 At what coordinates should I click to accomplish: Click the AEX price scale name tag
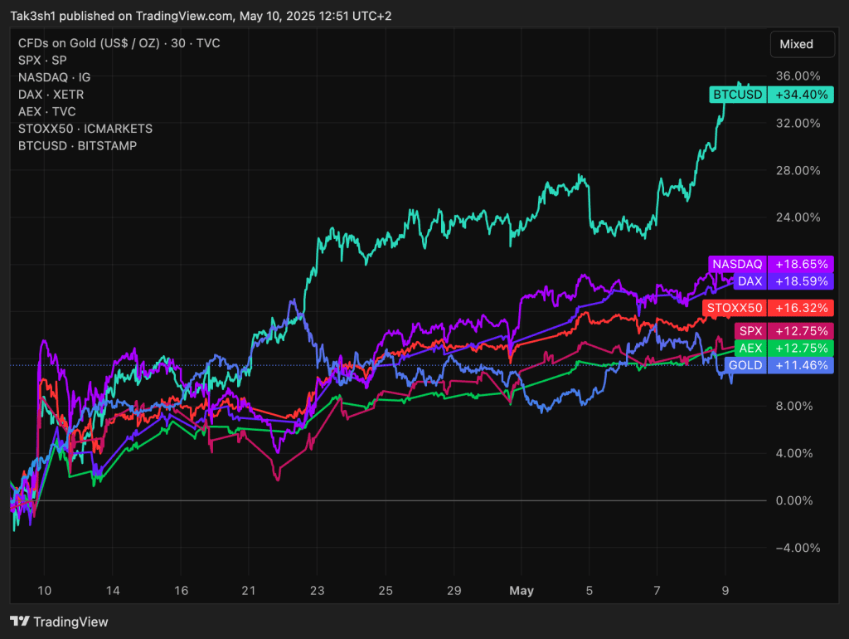coord(751,348)
